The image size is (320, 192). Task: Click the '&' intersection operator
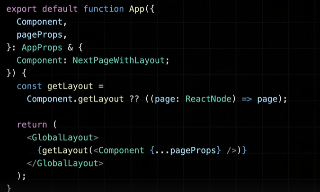click(x=70, y=48)
